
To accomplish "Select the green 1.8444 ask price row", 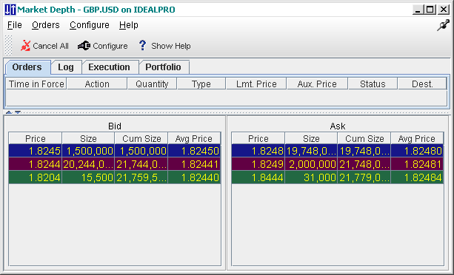I will click(x=338, y=177).
